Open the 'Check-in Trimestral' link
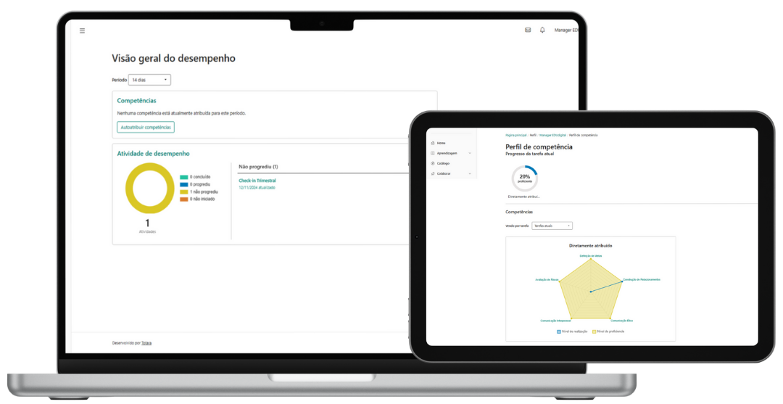This screenshot has height=404, width=783. (x=257, y=181)
